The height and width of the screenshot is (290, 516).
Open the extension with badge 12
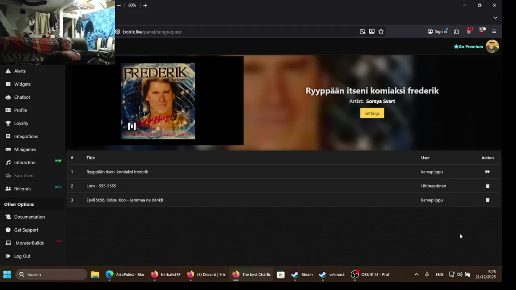(x=469, y=31)
